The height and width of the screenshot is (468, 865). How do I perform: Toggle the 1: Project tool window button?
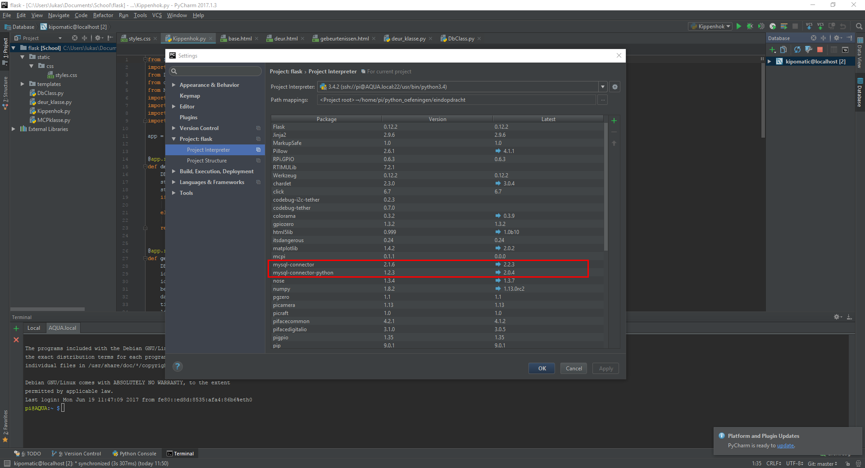coord(5,51)
